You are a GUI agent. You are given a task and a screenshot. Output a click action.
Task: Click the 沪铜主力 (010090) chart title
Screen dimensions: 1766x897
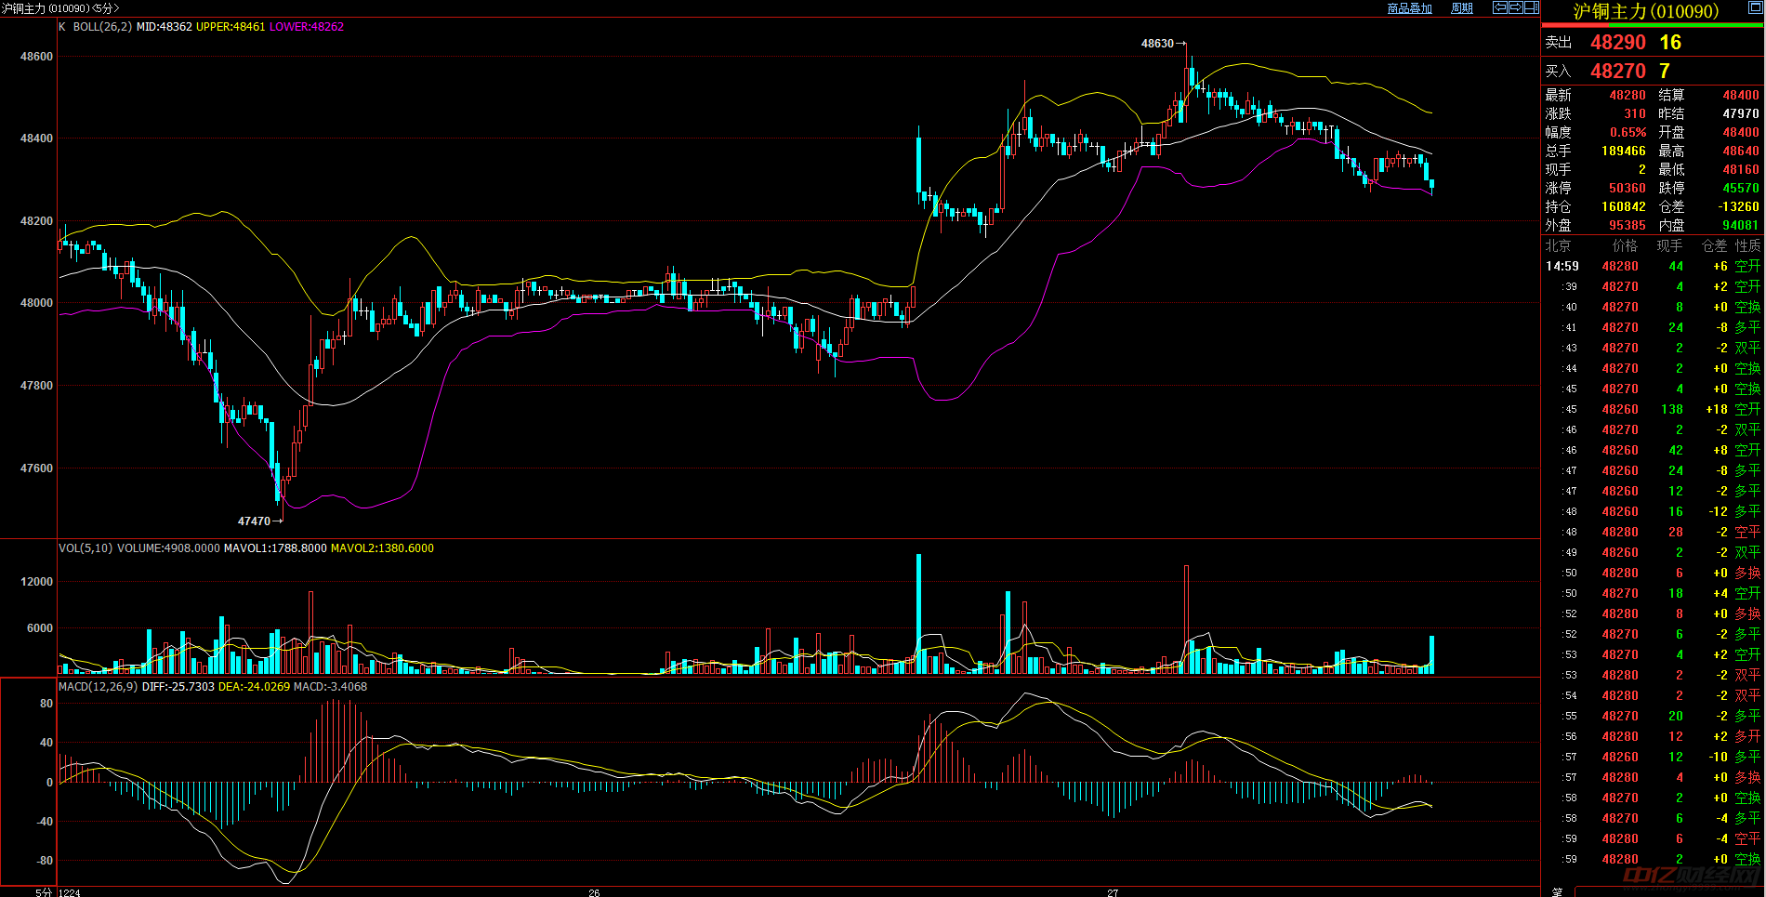(x=59, y=8)
